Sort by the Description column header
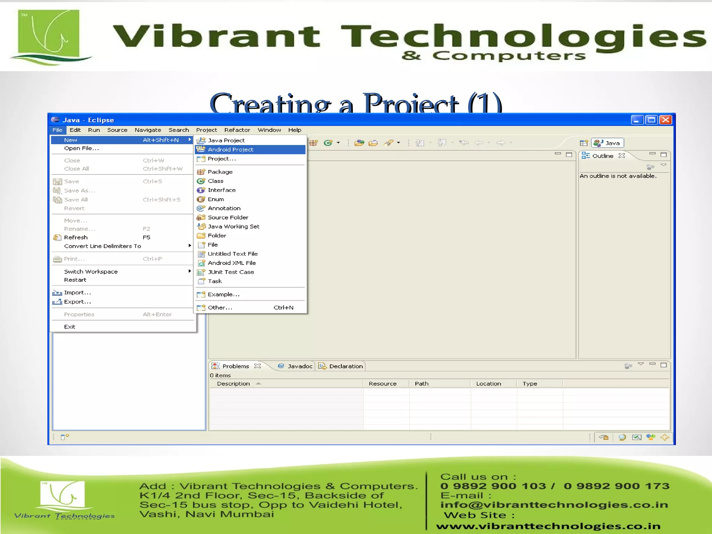 (x=233, y=384)
